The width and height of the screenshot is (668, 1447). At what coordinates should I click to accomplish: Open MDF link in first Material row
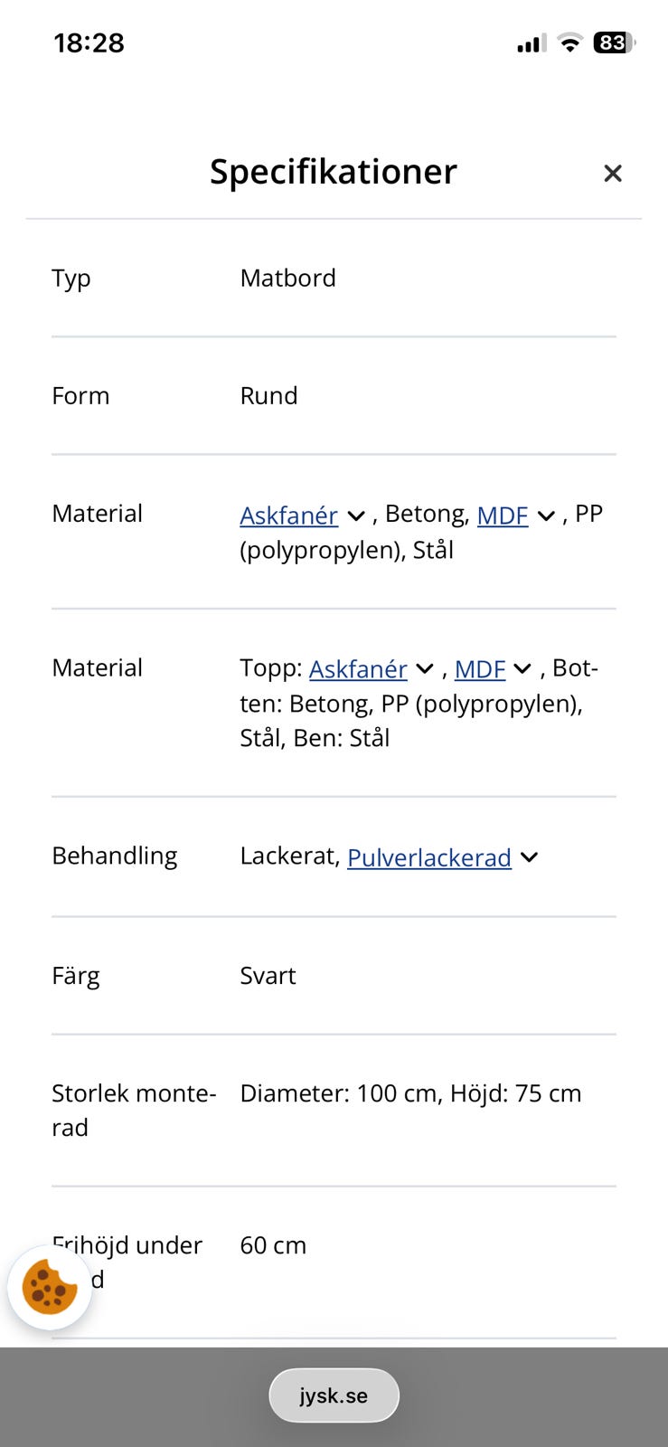tap(502, 515)
